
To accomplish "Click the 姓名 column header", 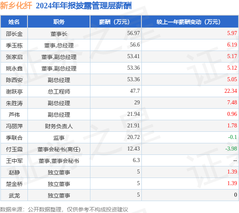I will pyautogui.click(x=14, y=22).
